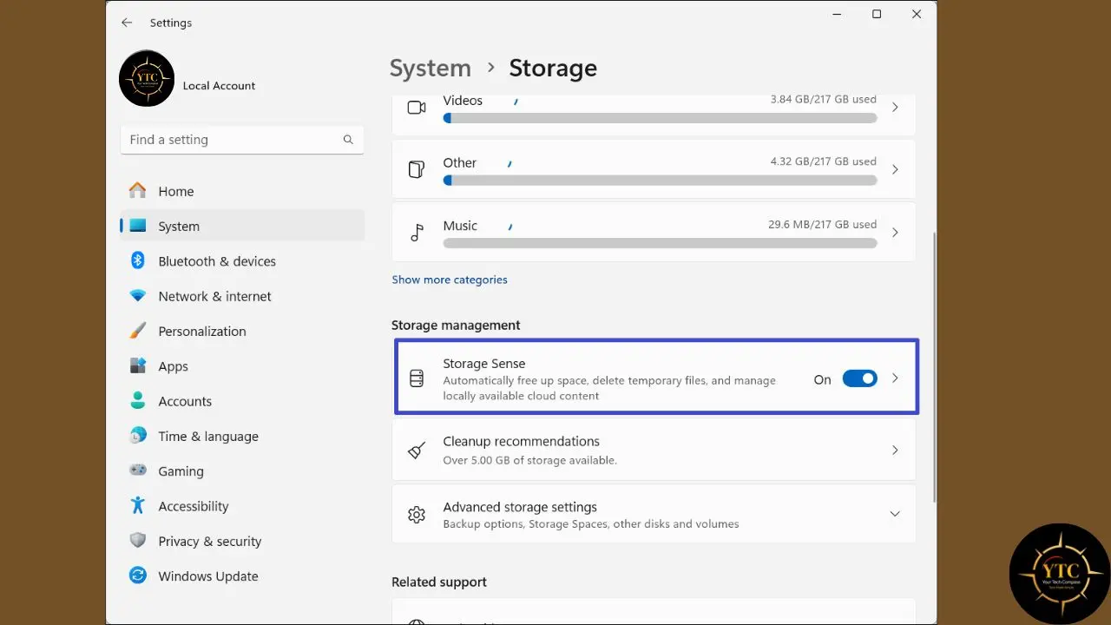Click the Related support heading
Screen dimensions: 1111x625
click(439, 582)
